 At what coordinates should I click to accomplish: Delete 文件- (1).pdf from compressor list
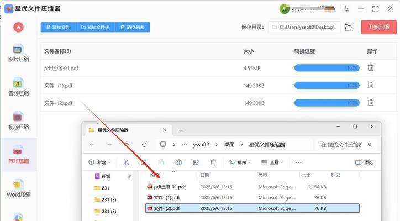pyautogui.click(x=371, y=85)
